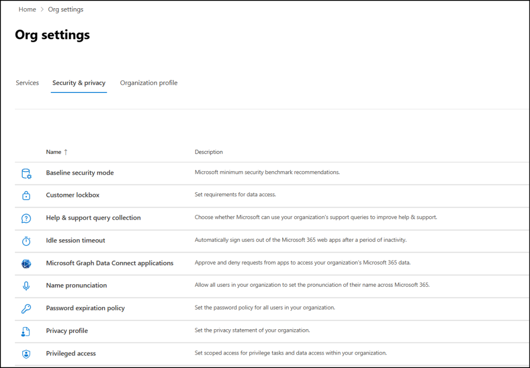This screenshot has width=530, height=368.
Task: Open Baseline security mode settings
Action: point(80,173)
